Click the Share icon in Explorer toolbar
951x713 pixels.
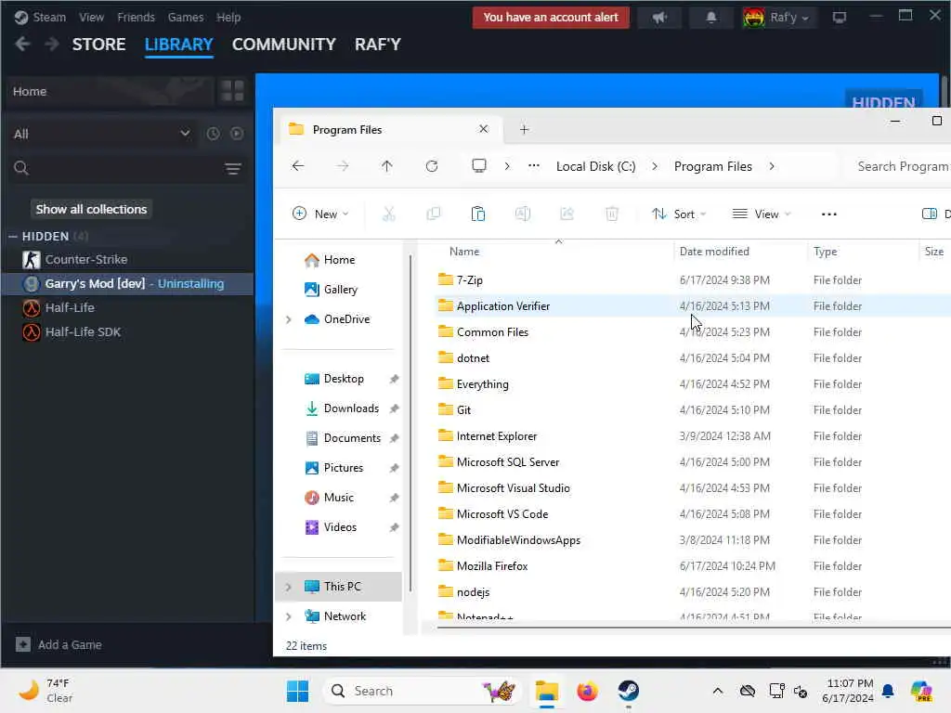point(567,214)
